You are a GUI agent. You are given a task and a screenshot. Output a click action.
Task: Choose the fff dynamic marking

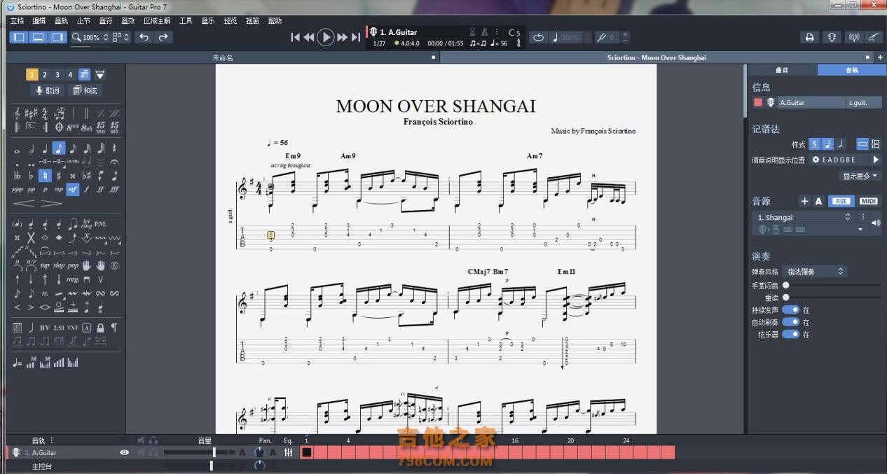(114, 189)
